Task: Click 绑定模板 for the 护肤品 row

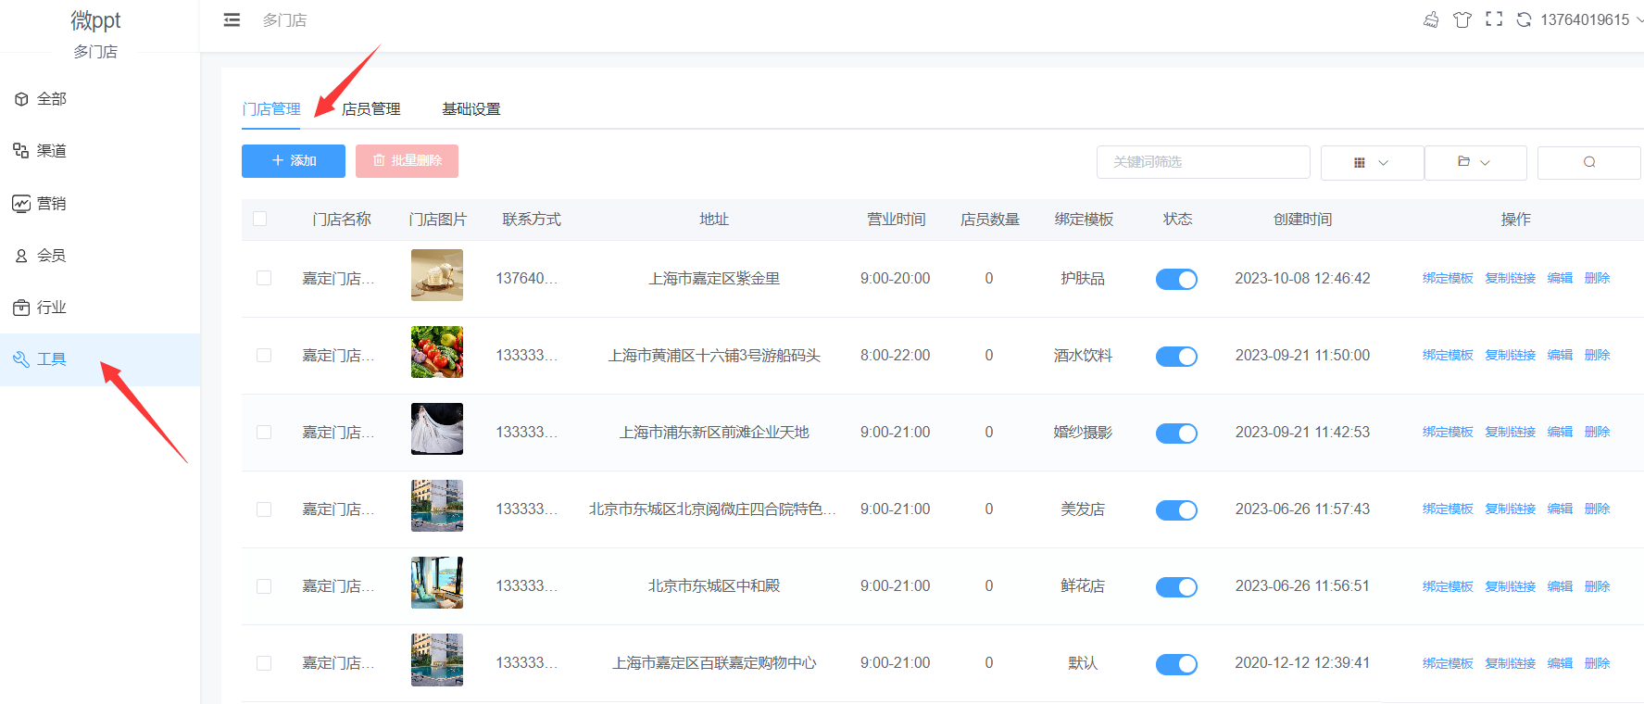Action: [1448, 278]
